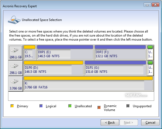
Task: Click the D0P1 (E:) 146.5 GB partition
Action: [65, 52]
